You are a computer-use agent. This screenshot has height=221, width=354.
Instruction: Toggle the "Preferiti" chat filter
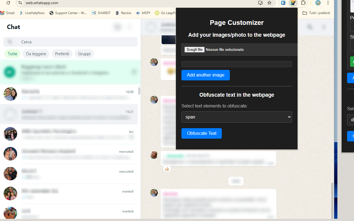[x=62, y=54]
